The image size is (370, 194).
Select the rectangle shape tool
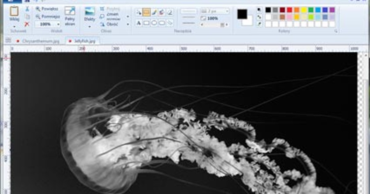pyautogui.click(x=146, y=23)
